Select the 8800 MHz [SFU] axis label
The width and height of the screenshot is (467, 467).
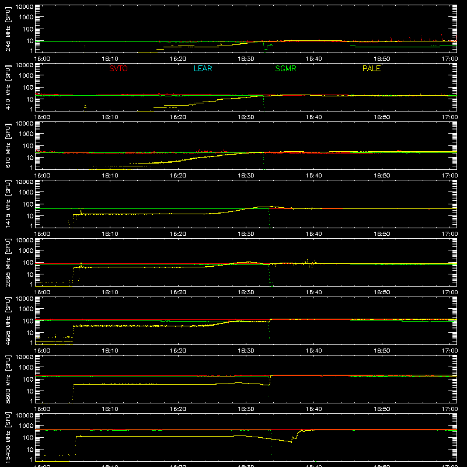tap(8, 379)
